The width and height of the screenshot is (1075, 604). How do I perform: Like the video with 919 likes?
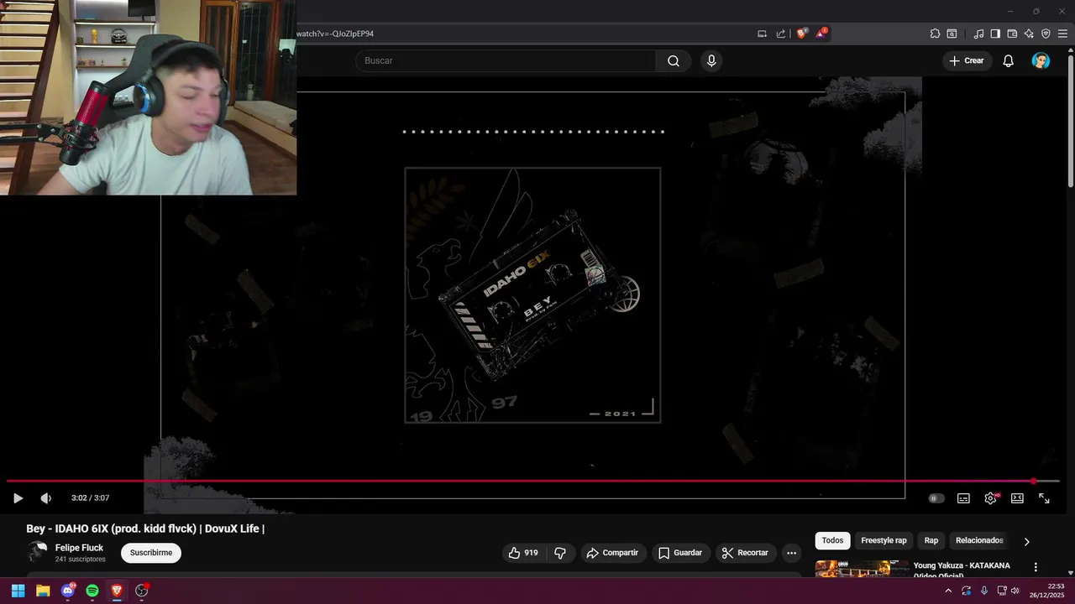coord(523,553)
